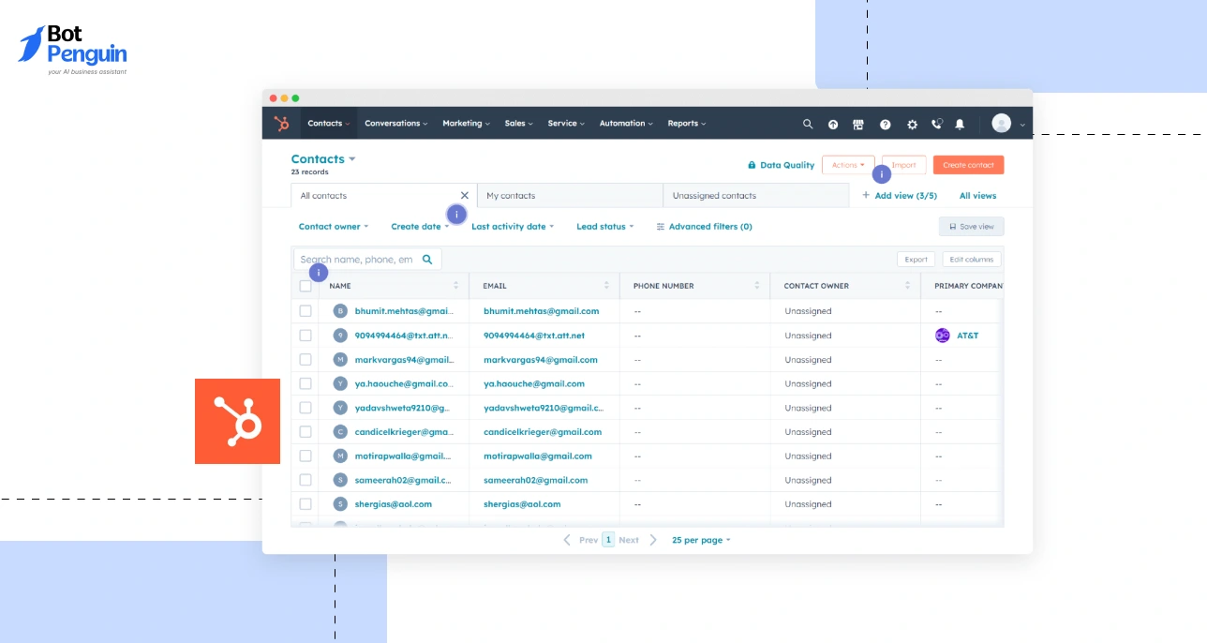Open help via the question mark icon
Image resolution: width=1207 pixels, height=643 pixels.
click(885, 123)
